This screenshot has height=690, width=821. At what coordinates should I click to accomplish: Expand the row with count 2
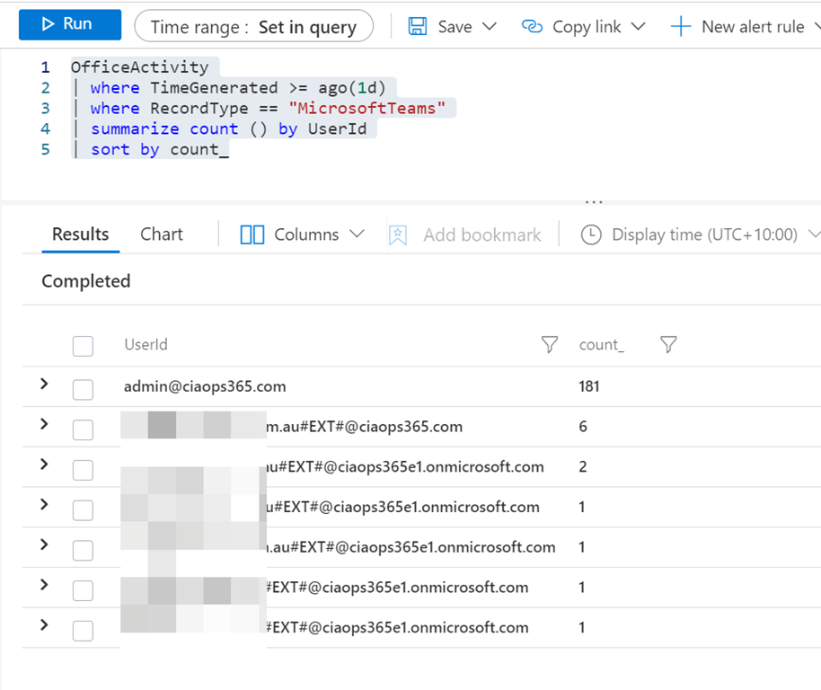tap(44, 464)
